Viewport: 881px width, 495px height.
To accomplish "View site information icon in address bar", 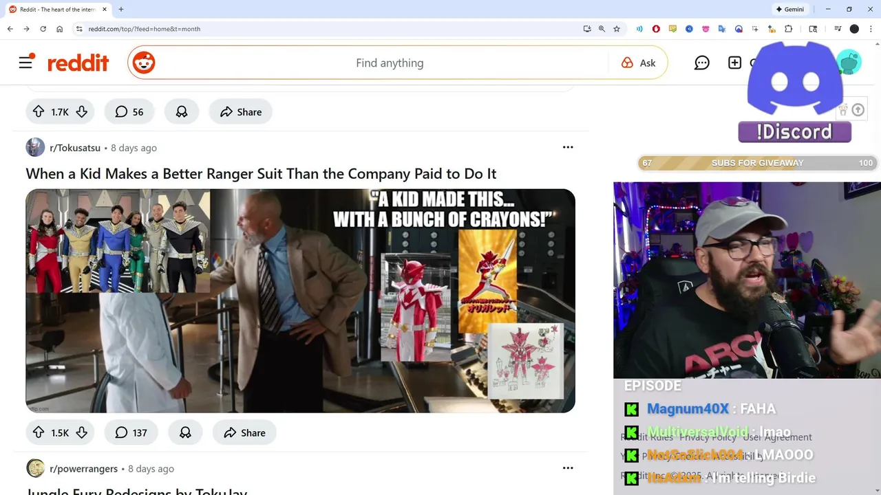I will 79,29.
